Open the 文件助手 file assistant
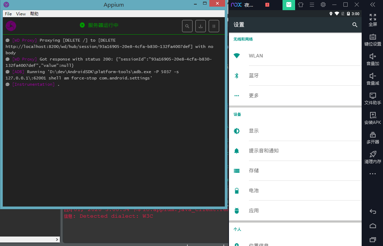Screen dimensions: 383x246 pos(372,98)
